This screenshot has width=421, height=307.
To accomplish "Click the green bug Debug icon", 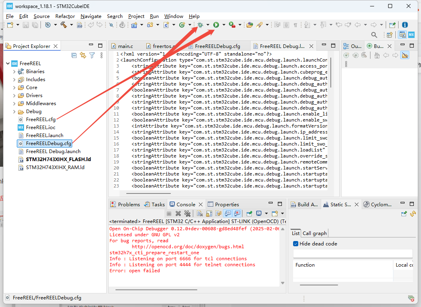I will point(200,25).
